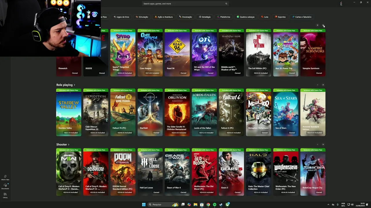Viewport: 371px width, 208px height.
Task: Open File Explorer from the taskbar
Action: point(195,205)
